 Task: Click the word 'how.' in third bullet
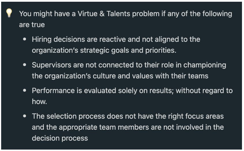40,101
